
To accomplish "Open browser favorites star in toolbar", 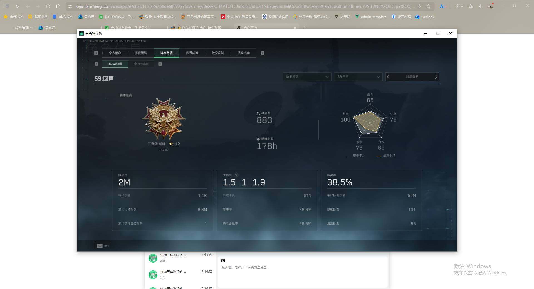I will click(471, 6).
